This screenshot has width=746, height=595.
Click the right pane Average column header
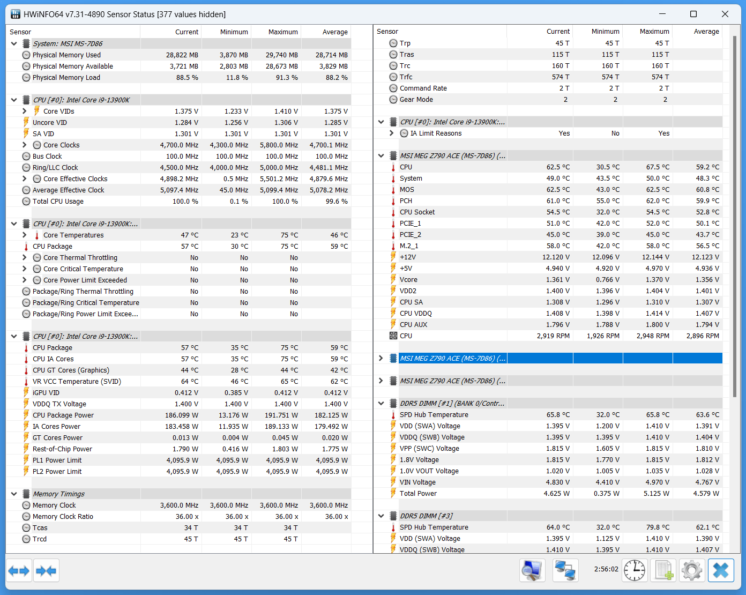[697, 32]
